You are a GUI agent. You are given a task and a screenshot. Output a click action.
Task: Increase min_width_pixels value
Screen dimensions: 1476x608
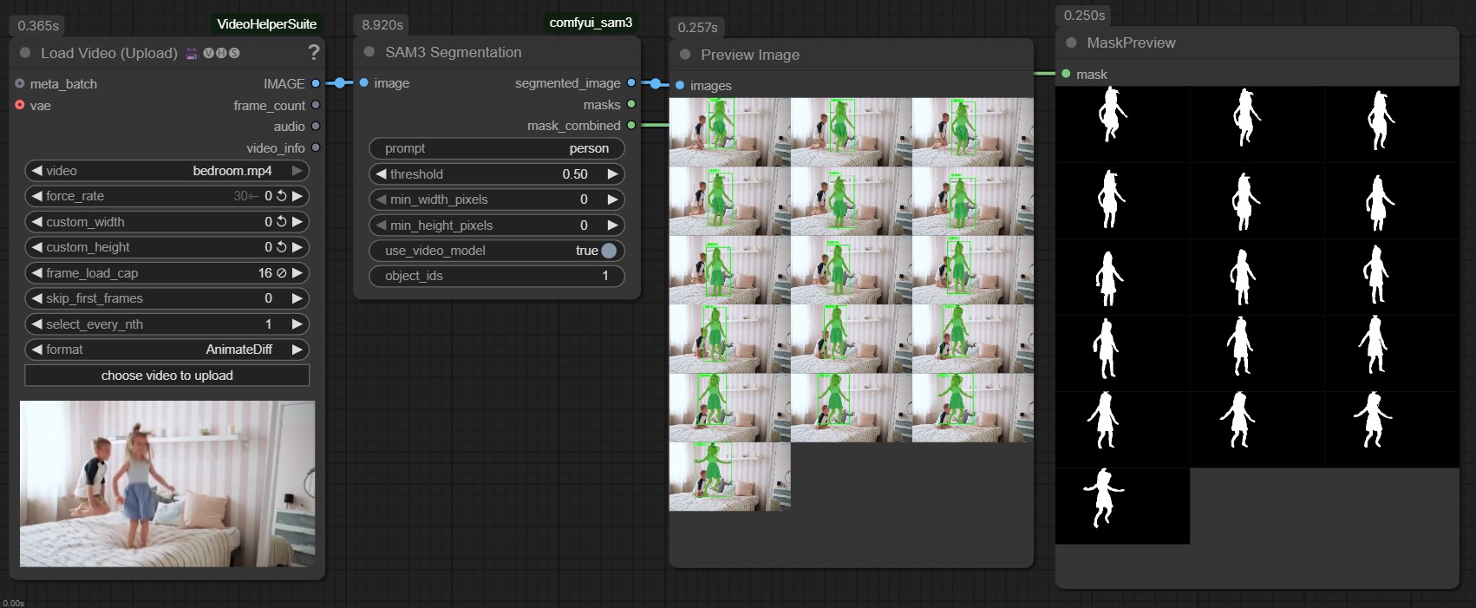613,199
